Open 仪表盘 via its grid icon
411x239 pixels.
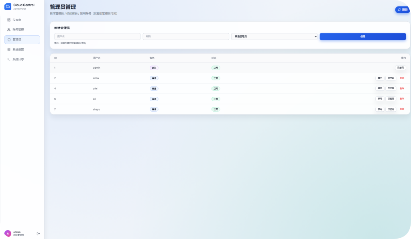click(x=9, y=20)
